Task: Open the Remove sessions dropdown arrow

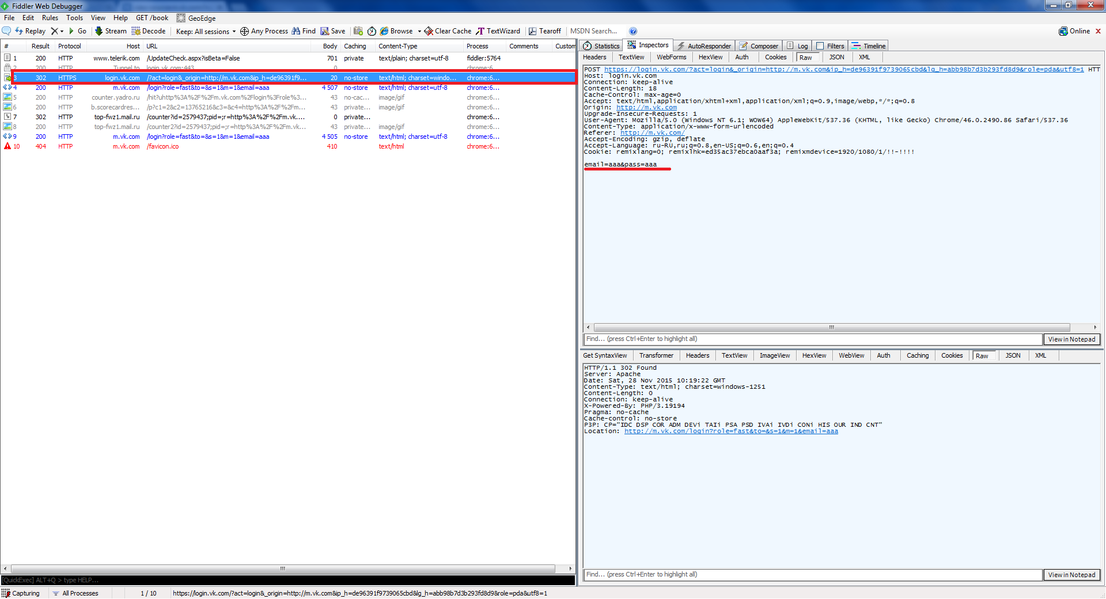Action: (62, 31)
